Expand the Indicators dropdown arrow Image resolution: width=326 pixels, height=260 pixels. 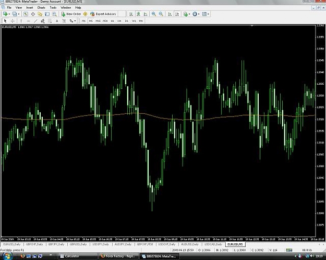[189, 14]
